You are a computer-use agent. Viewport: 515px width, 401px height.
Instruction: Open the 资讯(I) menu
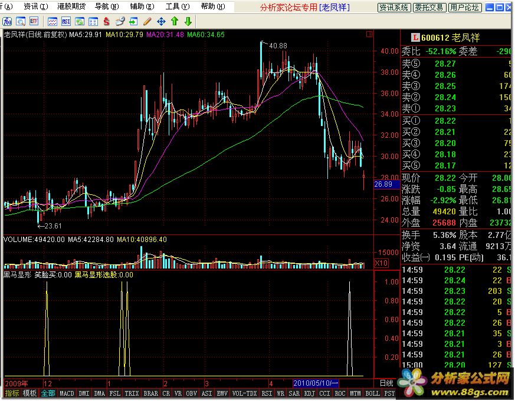point(36,6)
